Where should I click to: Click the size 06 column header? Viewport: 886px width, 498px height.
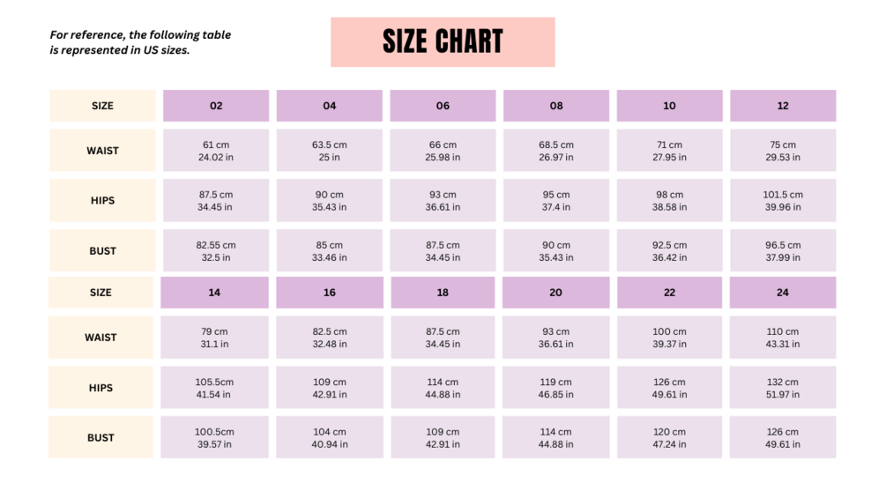(x=443, y=106)
